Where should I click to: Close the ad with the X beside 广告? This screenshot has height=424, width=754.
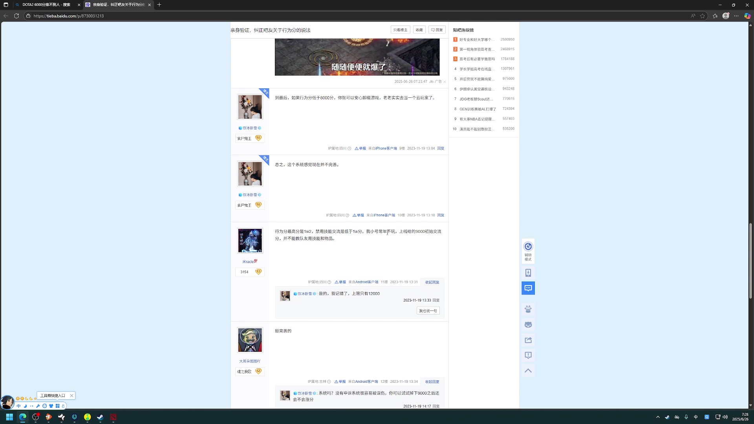coord(445,82)
